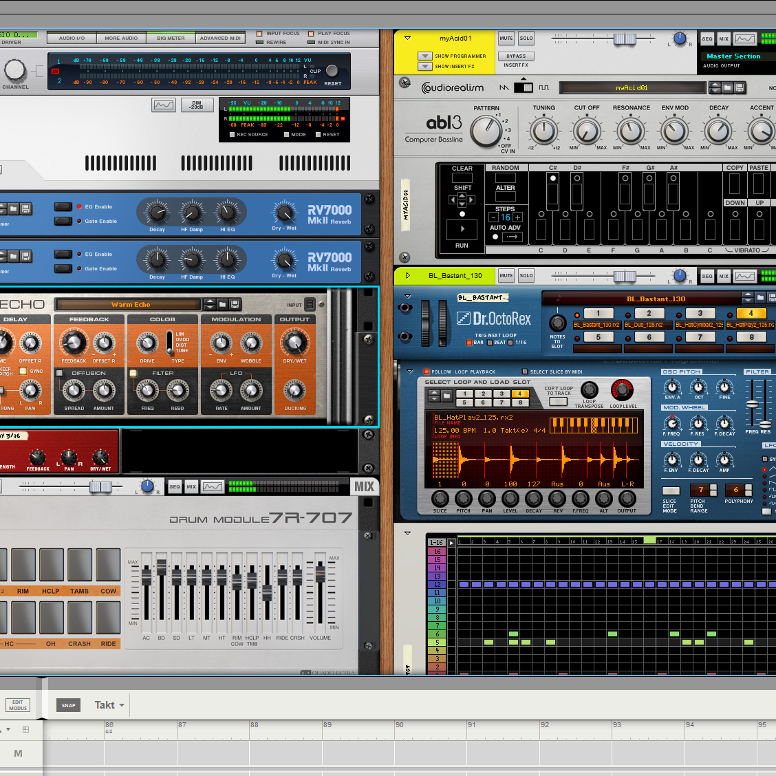Select square waveform icon on ABL3
The width and height of the screenshot is (776, 776).
tap(544, 88)
